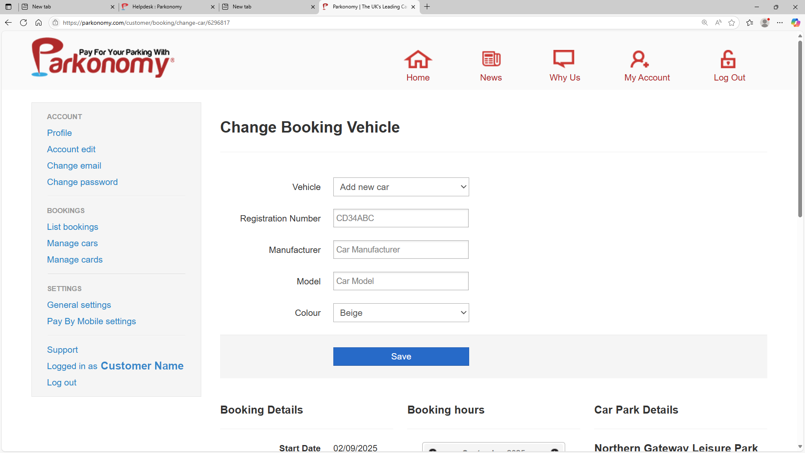Viewport: 805px width, 453px height.
Task: Open the Copilot sidebar
Action: point(795,23)
